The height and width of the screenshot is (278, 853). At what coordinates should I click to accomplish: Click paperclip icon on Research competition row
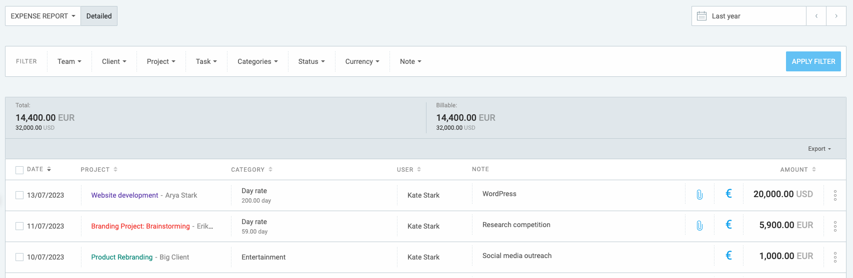coord(699,226)
